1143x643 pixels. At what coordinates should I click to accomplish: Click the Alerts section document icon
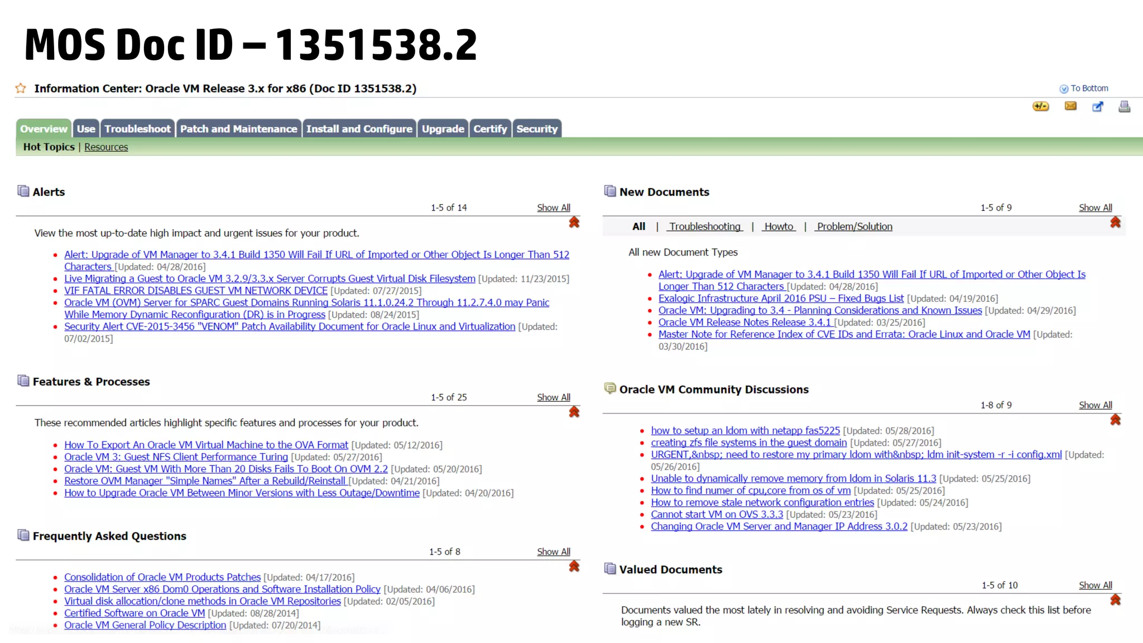pyautogui.click(x=23, y=191)
